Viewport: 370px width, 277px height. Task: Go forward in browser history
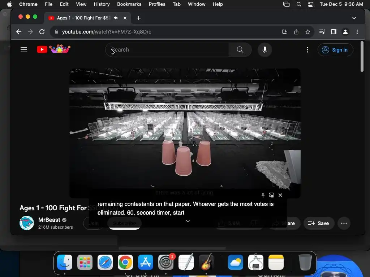coord(30,32)
